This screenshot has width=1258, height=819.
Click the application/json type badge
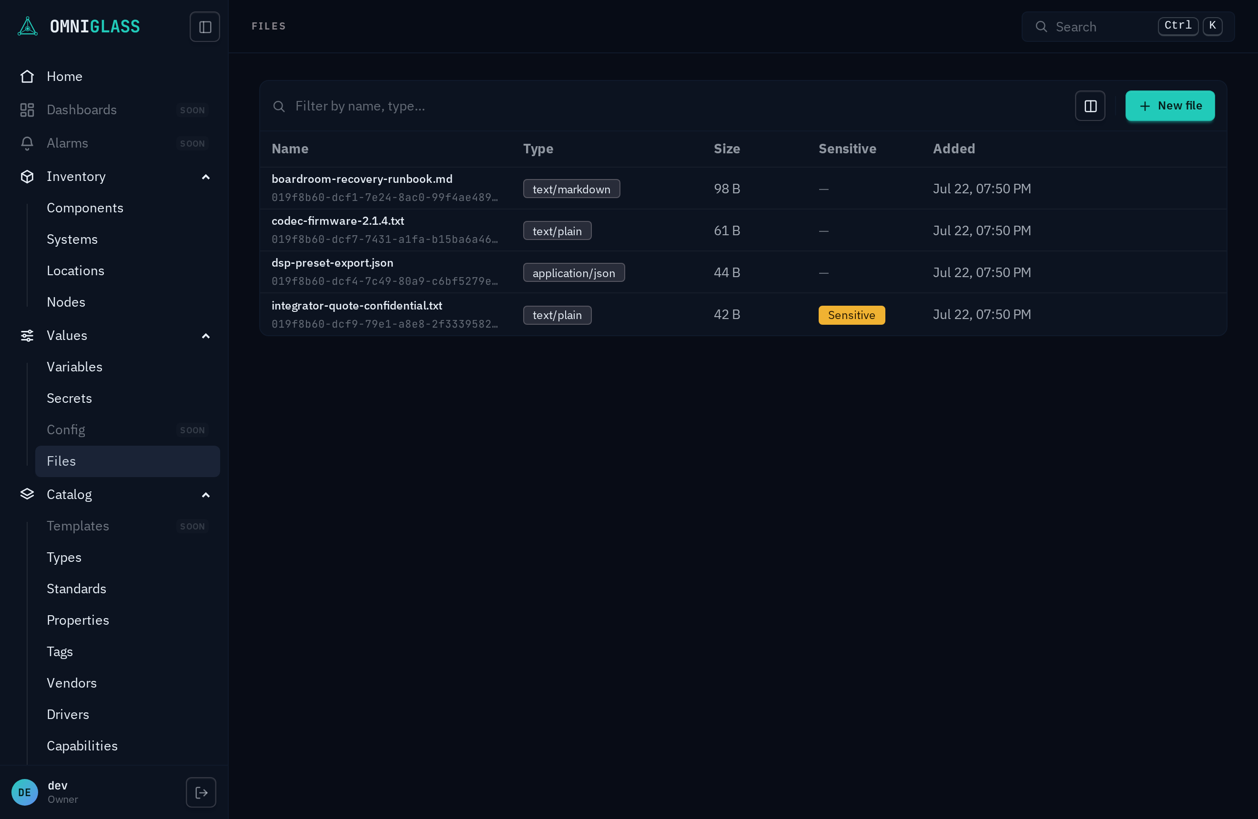point(574,273)
